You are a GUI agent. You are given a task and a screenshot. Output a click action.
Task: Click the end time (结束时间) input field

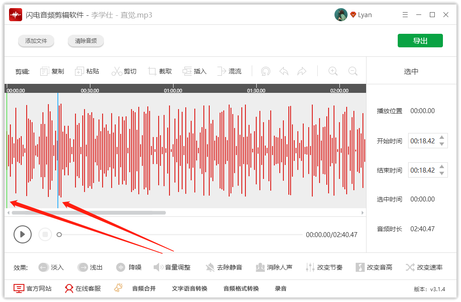coord(428,170)
